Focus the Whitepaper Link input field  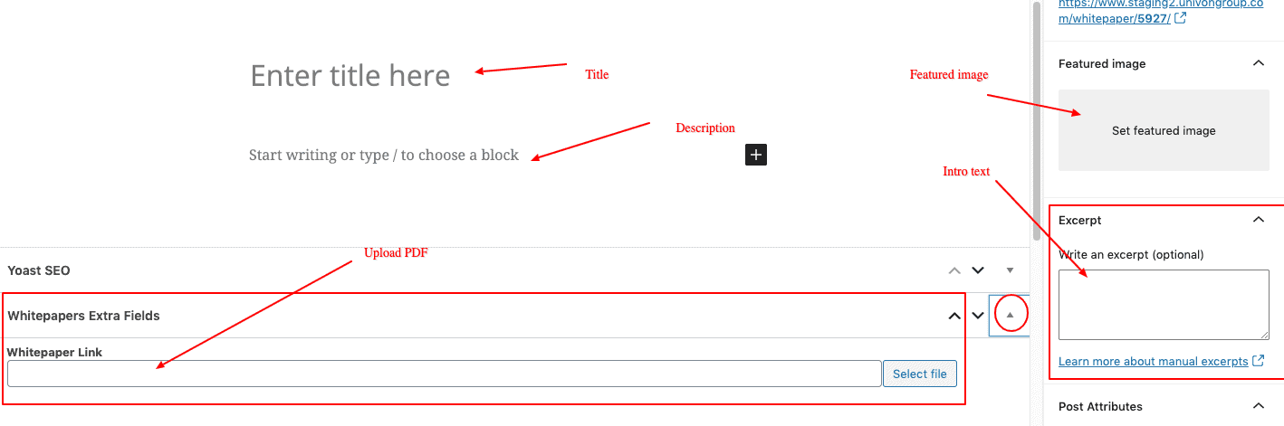tap(444, 374)
